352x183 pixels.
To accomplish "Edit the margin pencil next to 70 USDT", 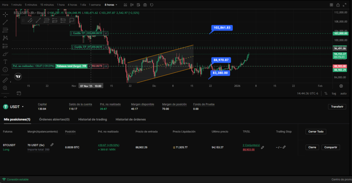I will 52,145.
